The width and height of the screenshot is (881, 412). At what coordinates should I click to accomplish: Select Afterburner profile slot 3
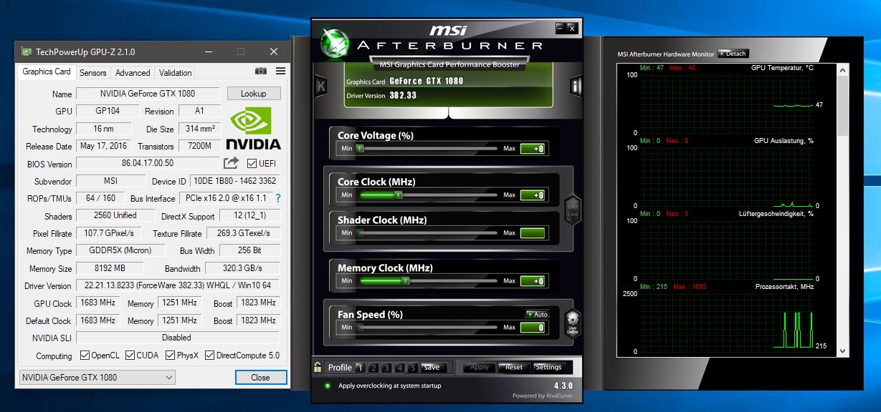pos(386,368)
